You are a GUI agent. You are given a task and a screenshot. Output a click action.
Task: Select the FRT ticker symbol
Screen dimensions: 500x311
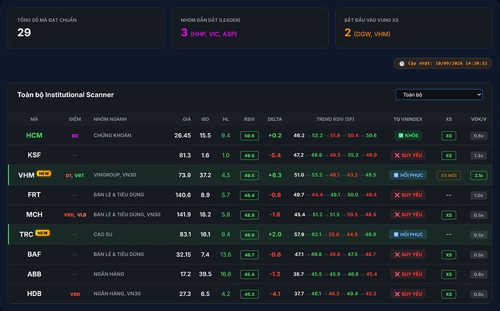pyautogui.click(x=34, y=195)
